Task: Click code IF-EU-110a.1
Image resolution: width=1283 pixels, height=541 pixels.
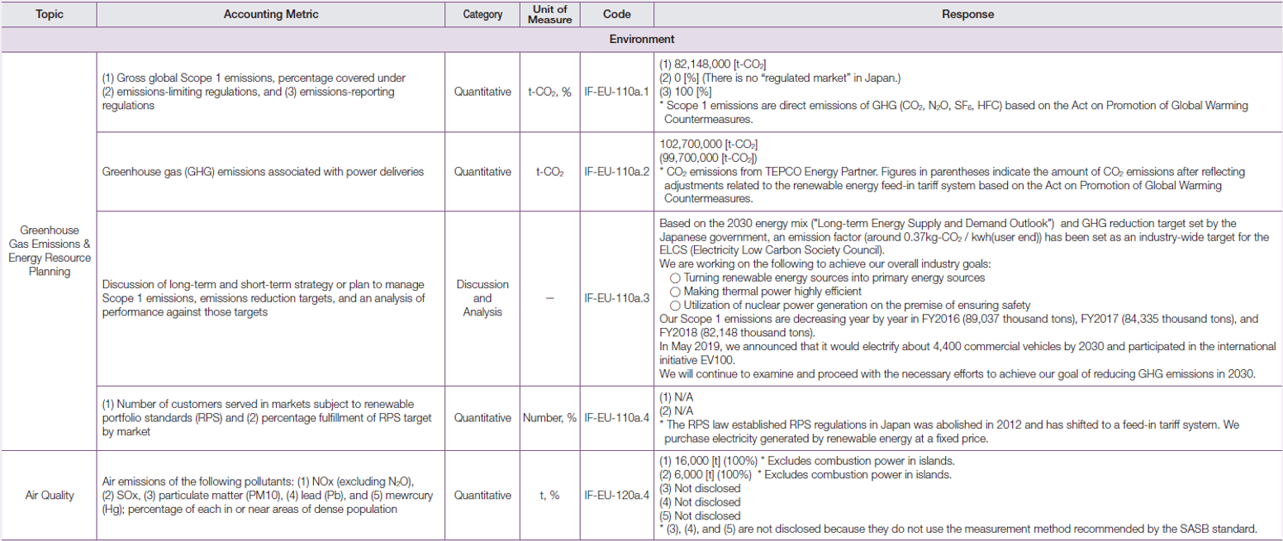Action: (616, 92)
